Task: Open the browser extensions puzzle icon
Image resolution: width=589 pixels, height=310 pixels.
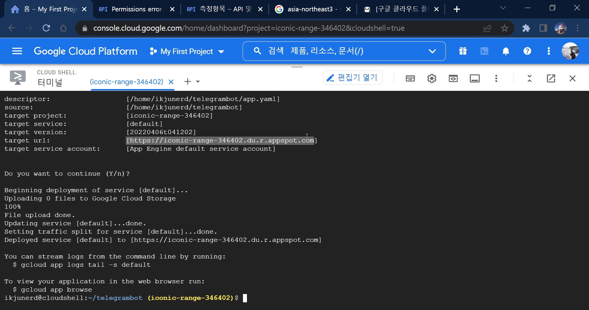Action: pyautogui.click(x=526, y=28)
